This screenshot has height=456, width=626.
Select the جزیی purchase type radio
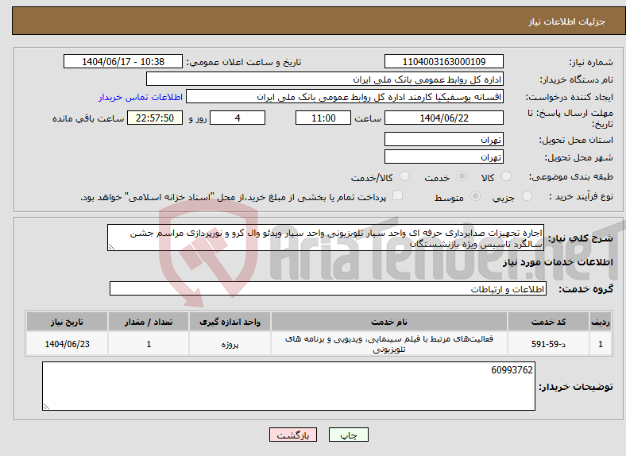pos(527,195)
